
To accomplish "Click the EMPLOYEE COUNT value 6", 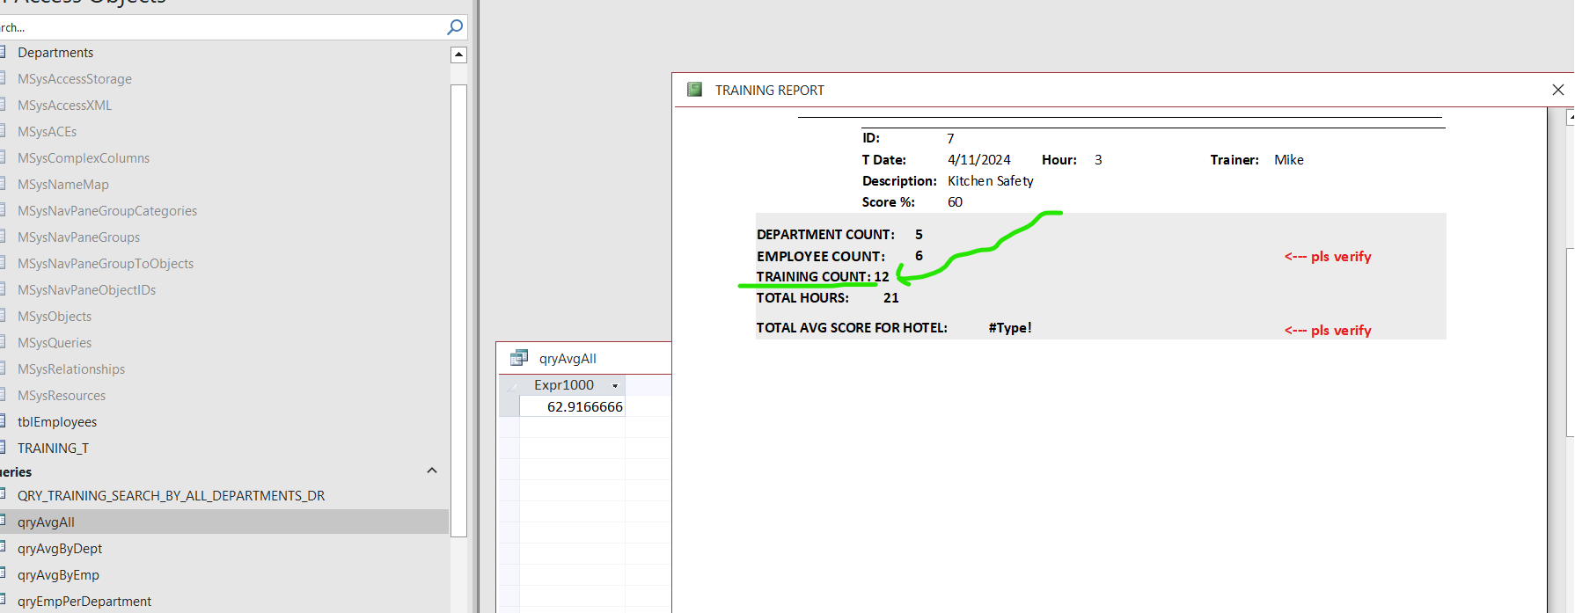I will point(919,256).
